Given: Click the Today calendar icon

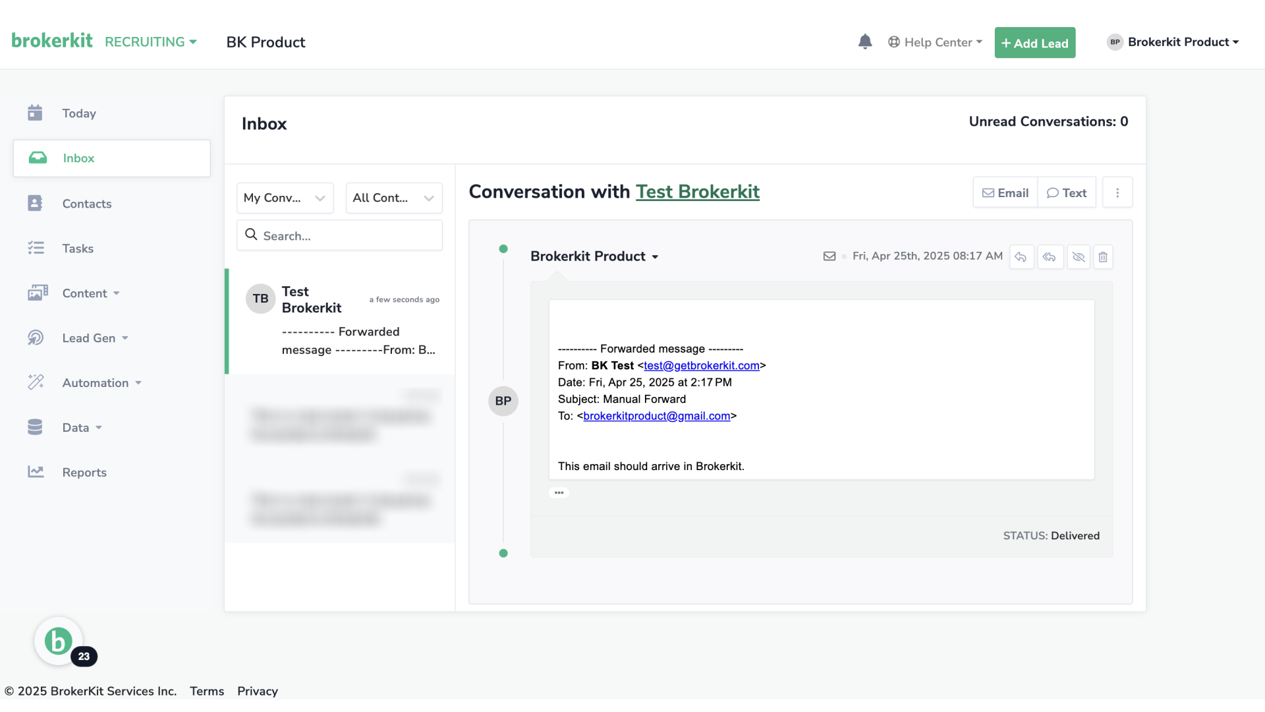Looking at the screenshot, I should (x=35, y=113).
